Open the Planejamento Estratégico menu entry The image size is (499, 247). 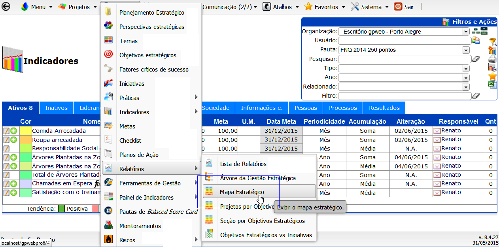tap(151, 13)
